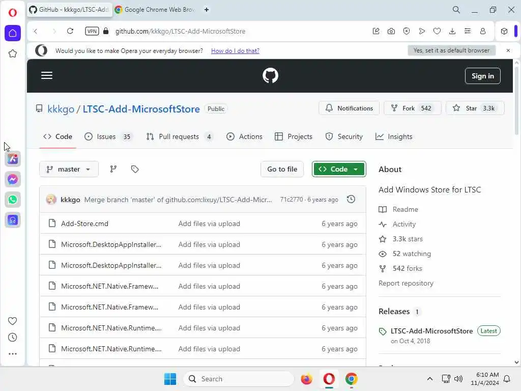
Task: Click the Notifications bell button
Action: pyautogui.click(x=349, y=108)
